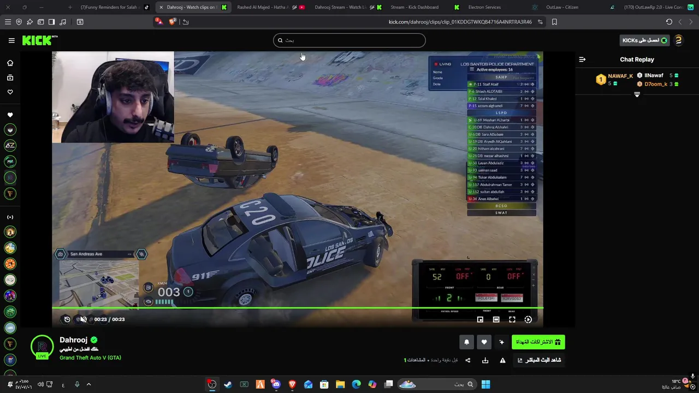Open the Kick sidebar hamburger menu
The width and height of the screenshot is (699, 393).
click(x=11, y=40)
